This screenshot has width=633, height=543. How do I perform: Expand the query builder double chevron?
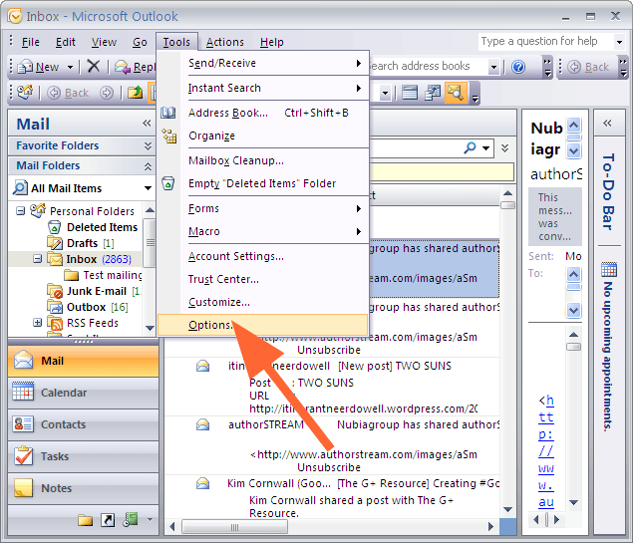[x=504, y=148]
